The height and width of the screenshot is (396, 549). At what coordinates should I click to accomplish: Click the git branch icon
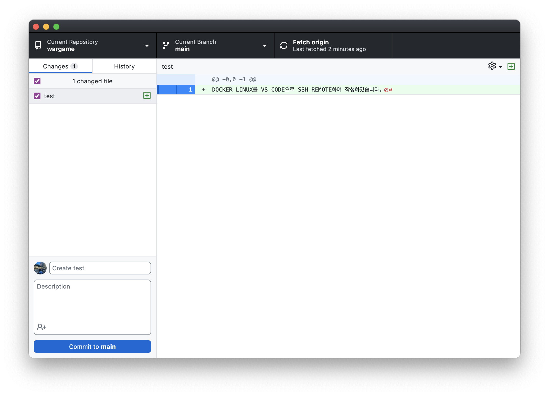click(x=166, y=45)
